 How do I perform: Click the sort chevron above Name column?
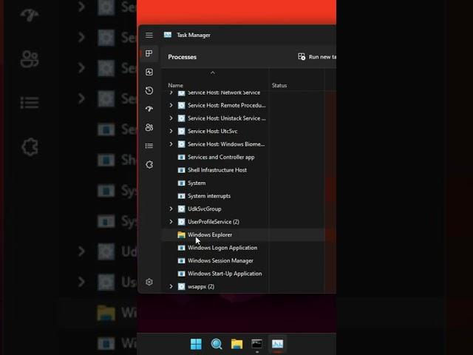(213, 72)
